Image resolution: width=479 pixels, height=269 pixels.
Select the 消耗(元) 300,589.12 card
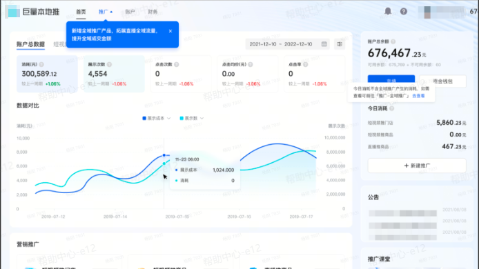[x=47, y=74]
